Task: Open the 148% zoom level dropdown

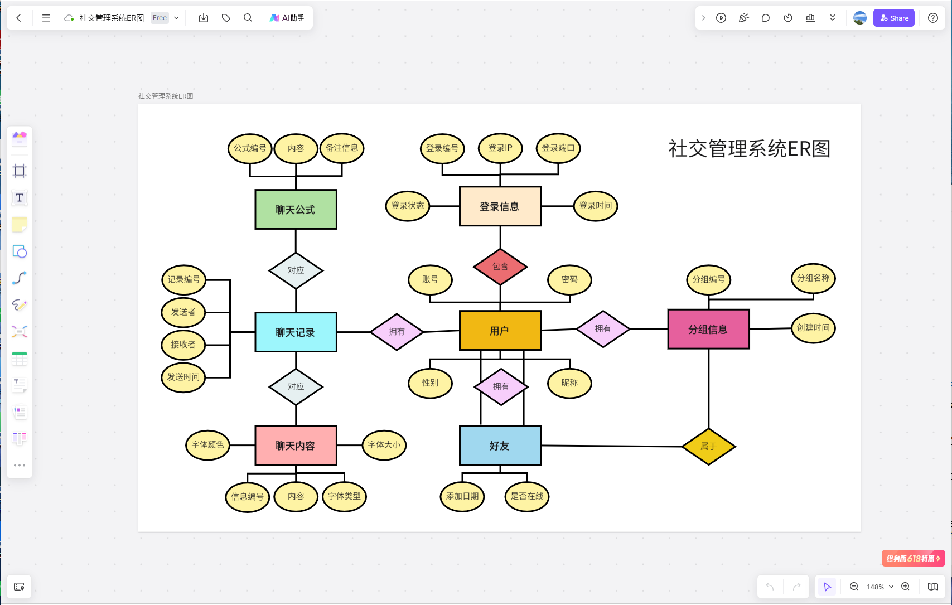Action: click(x=880, y=587)
